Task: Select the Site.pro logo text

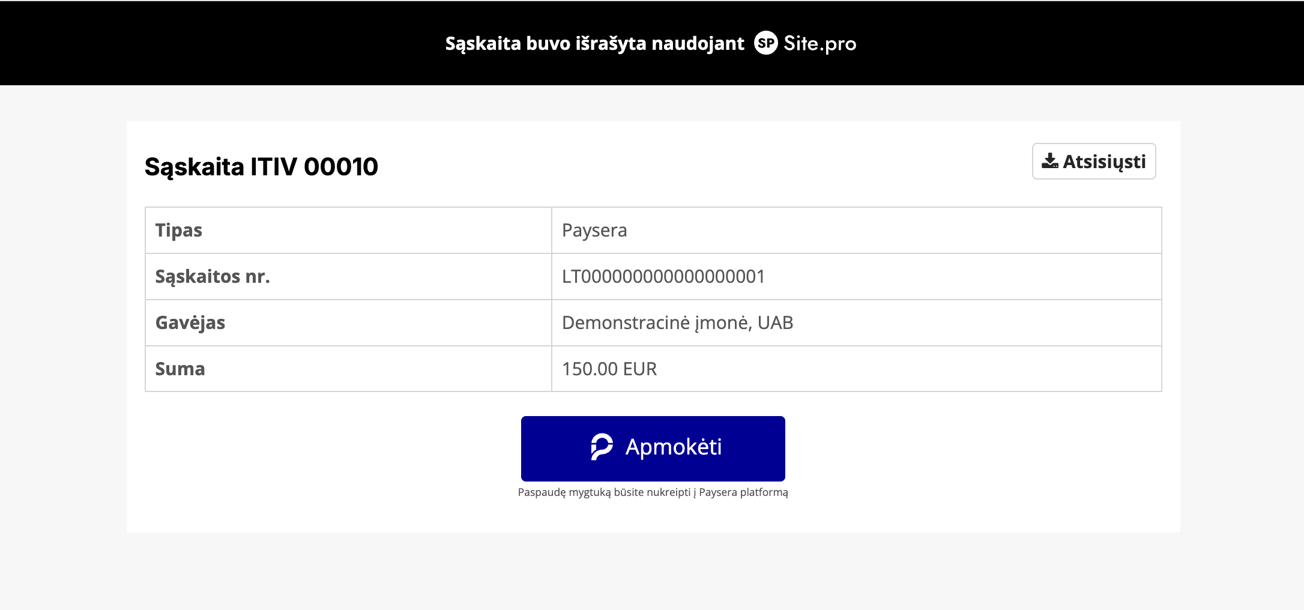Action: [x=819, y=43]
